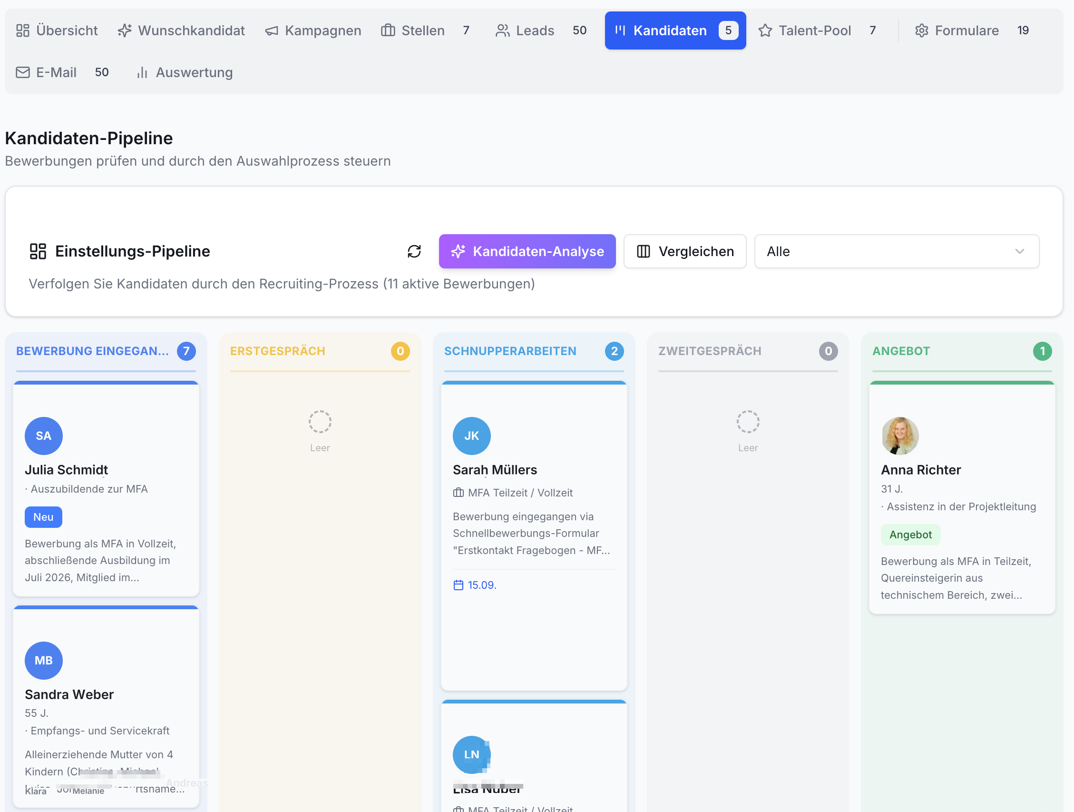Click the green count badge 1 in Angebot
The image size is (1074, 812).
click(x=1042, y=351)
